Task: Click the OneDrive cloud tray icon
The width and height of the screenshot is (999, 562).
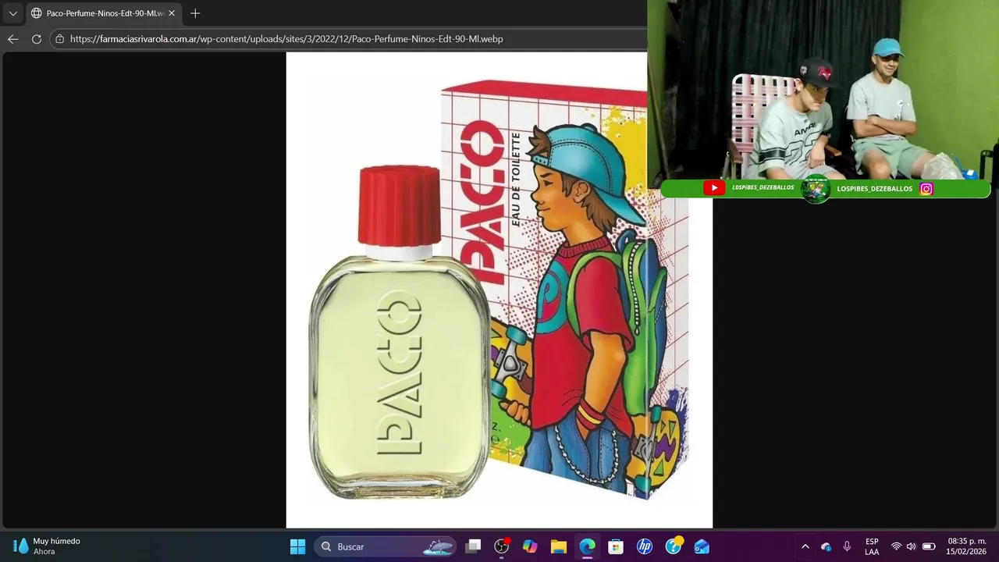Action: click(x=826, y=546)
